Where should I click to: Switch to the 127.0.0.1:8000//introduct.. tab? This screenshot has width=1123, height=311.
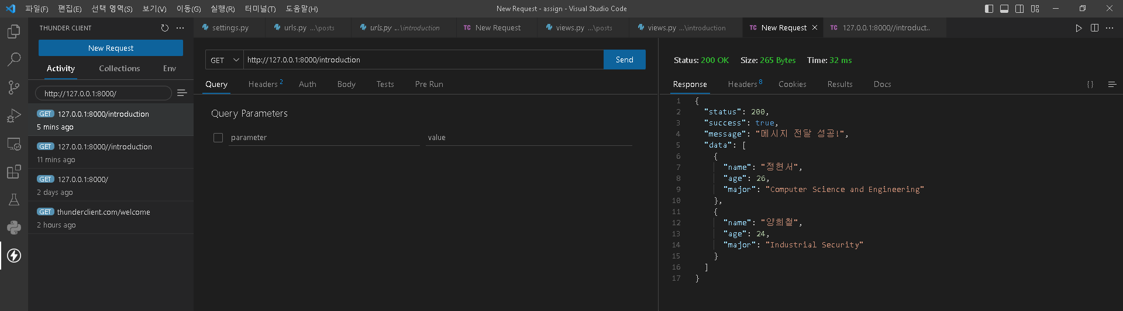885,27
